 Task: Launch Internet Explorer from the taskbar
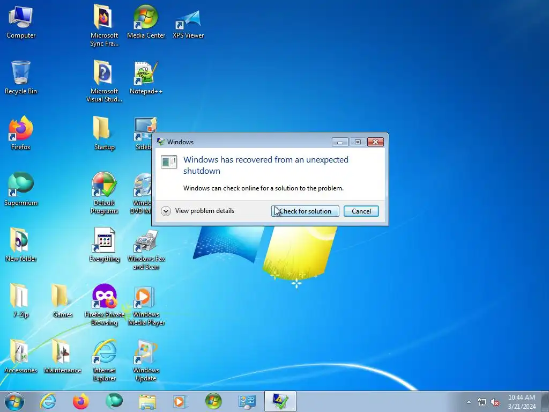[48, 401]
